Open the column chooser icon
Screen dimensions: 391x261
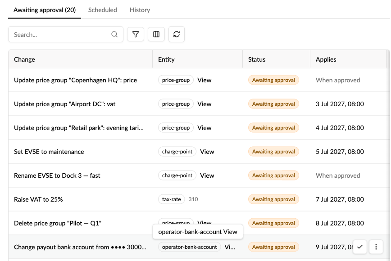156,34
